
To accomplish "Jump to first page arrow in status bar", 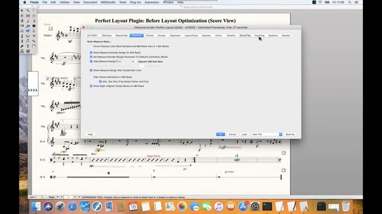I will pos(57,197).
